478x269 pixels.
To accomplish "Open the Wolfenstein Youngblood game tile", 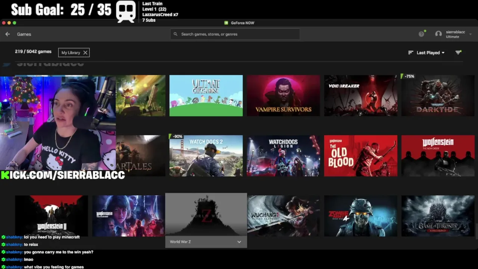I will [129, 216].
